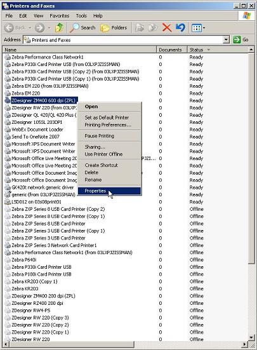Sort by the Name column header
Image resolution: width=257 pixels, height=350 pixels.
[79, 50]
